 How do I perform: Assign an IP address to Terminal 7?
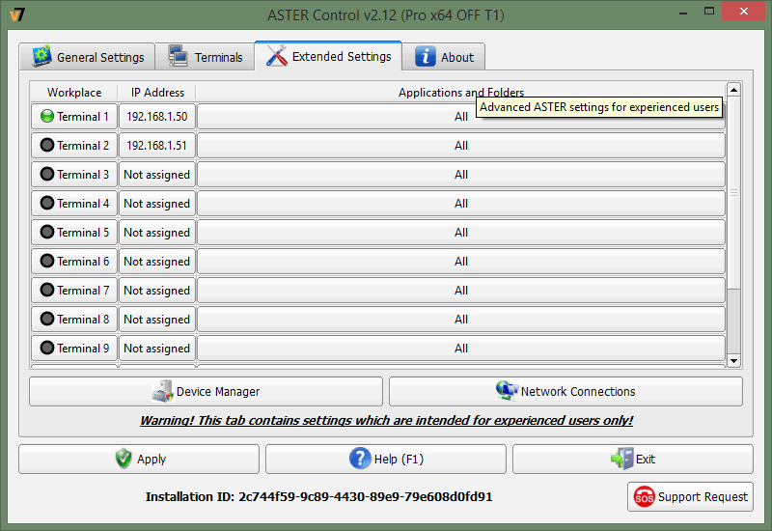tap(157, 291)
